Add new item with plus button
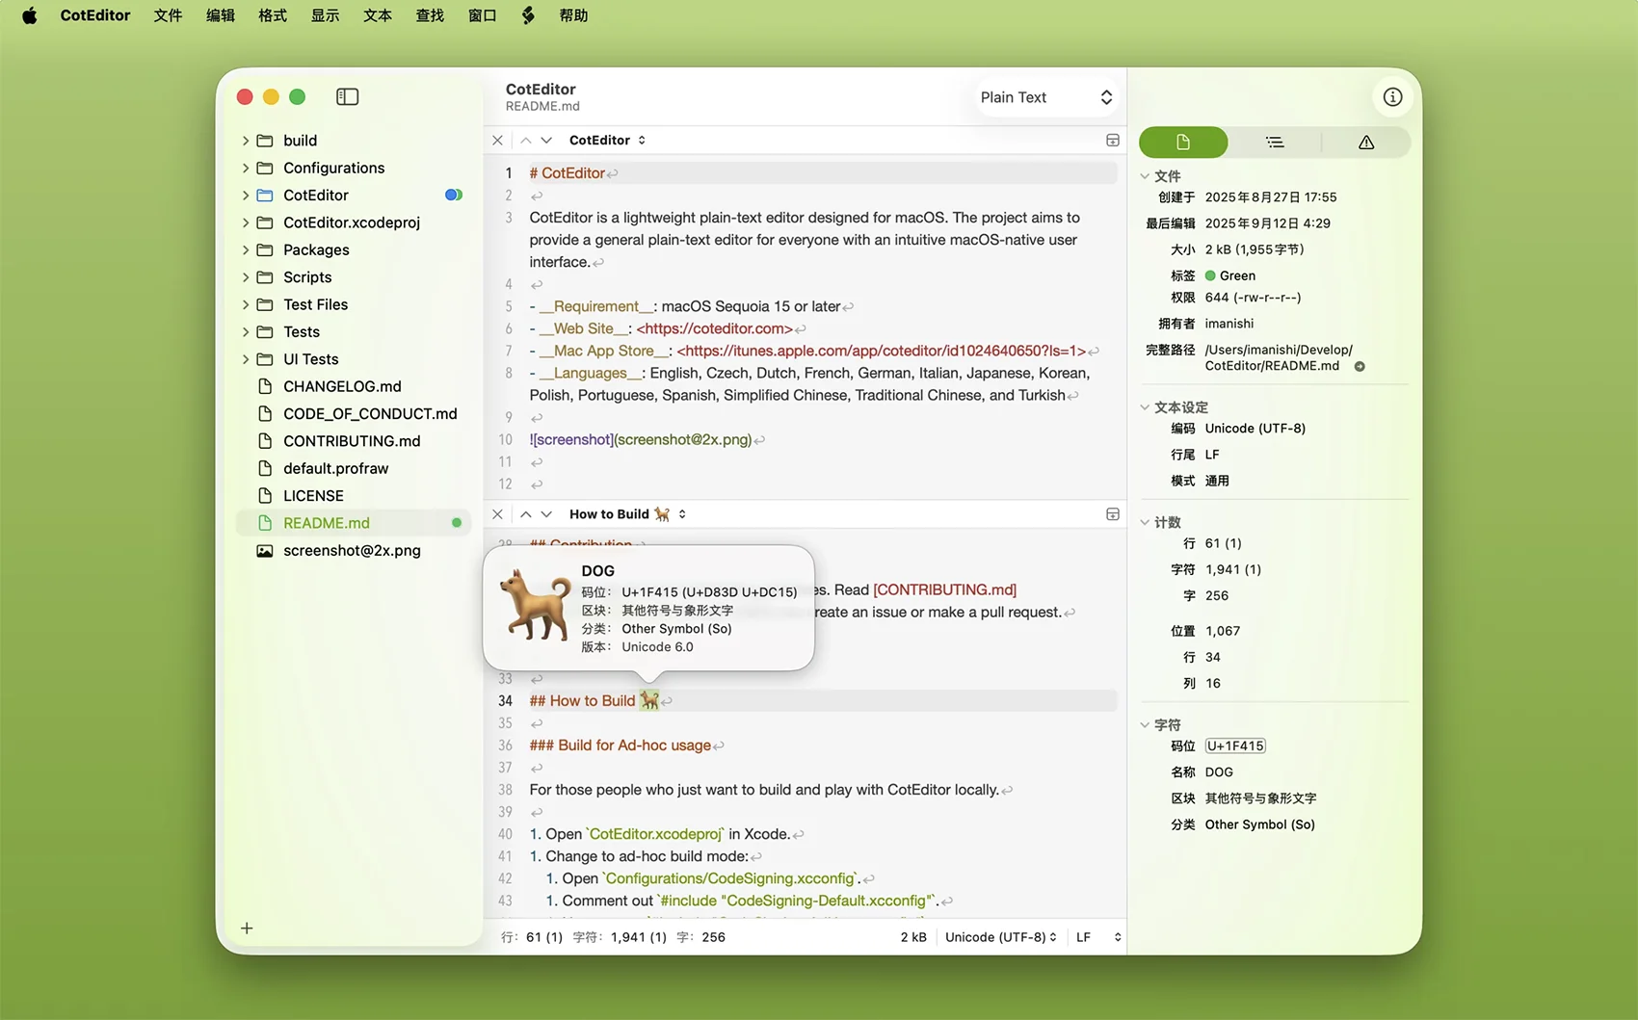Viewport: 1638px width, 1020px height. tap(247, 928)
